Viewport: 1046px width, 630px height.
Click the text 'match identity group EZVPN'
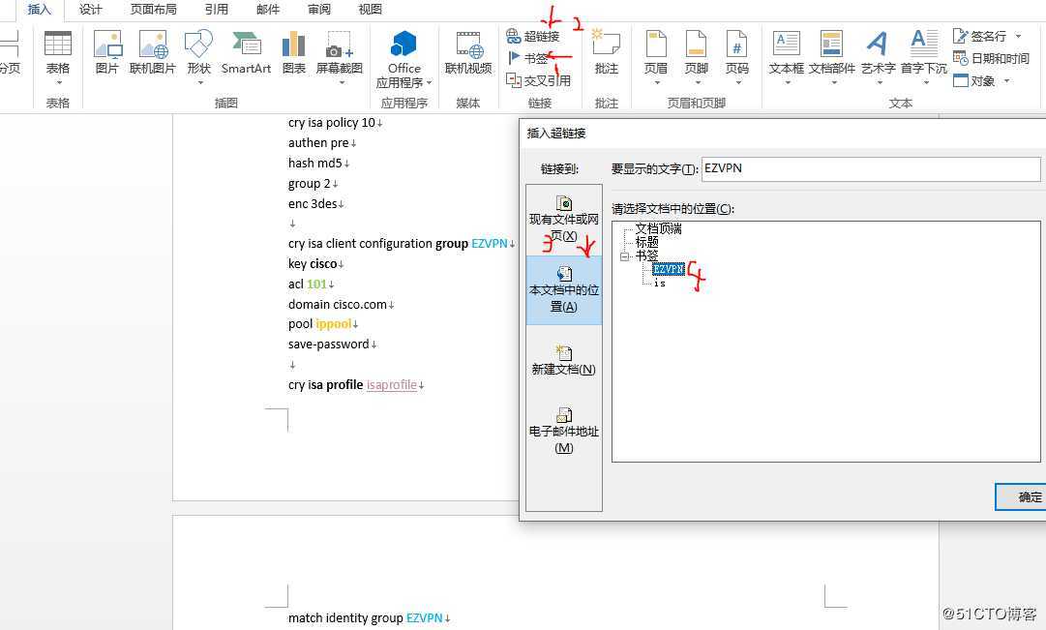(x=365, y=618)
